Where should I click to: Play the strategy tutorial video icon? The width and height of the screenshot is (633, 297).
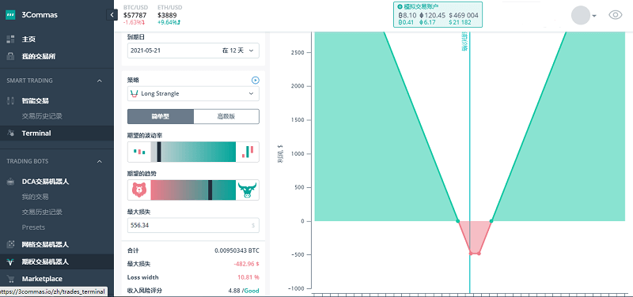coord(255,81)
